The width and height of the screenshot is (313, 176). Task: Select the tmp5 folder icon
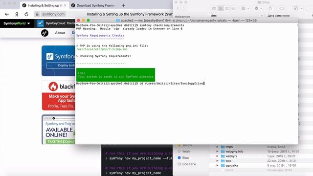coord(223,147)
